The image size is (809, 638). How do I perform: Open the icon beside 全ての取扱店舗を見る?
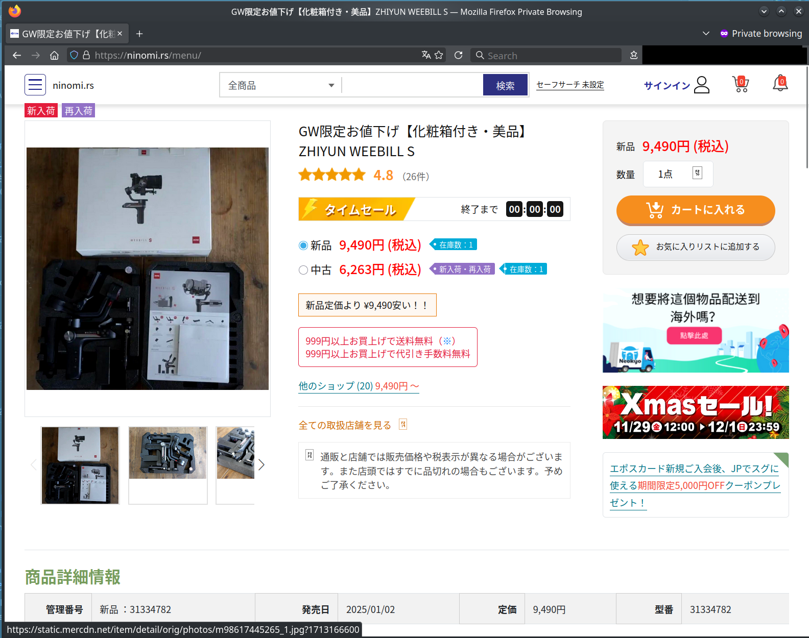(403, 424)
